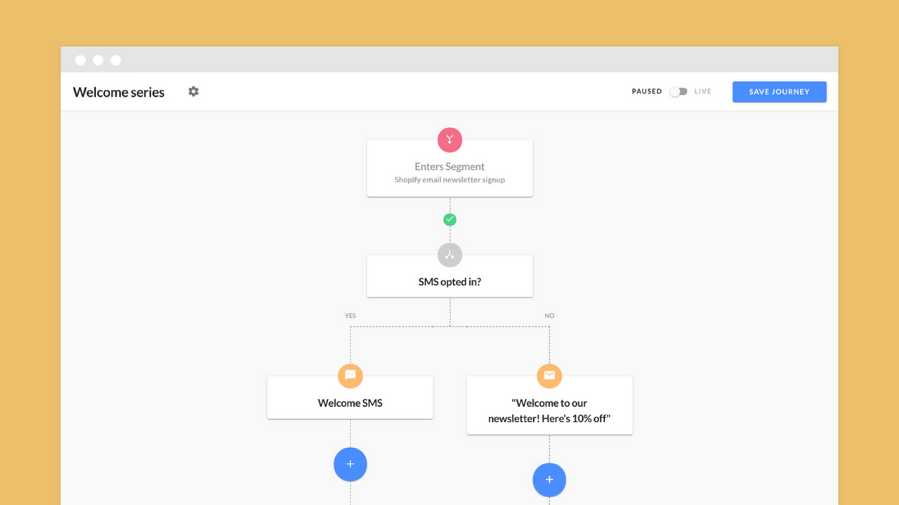Click the orange SMS message bubble icon
Image resolution: width=899 pixels, height=505 pixels.
coord(350,375)
